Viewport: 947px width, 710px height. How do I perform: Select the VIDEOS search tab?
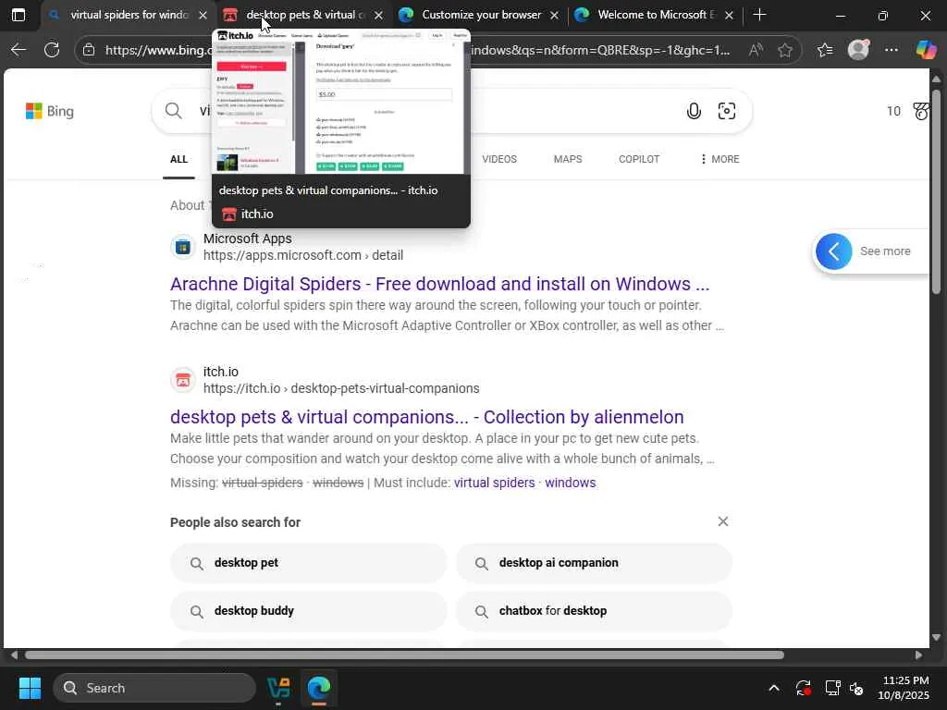click(x=498, y=159)
